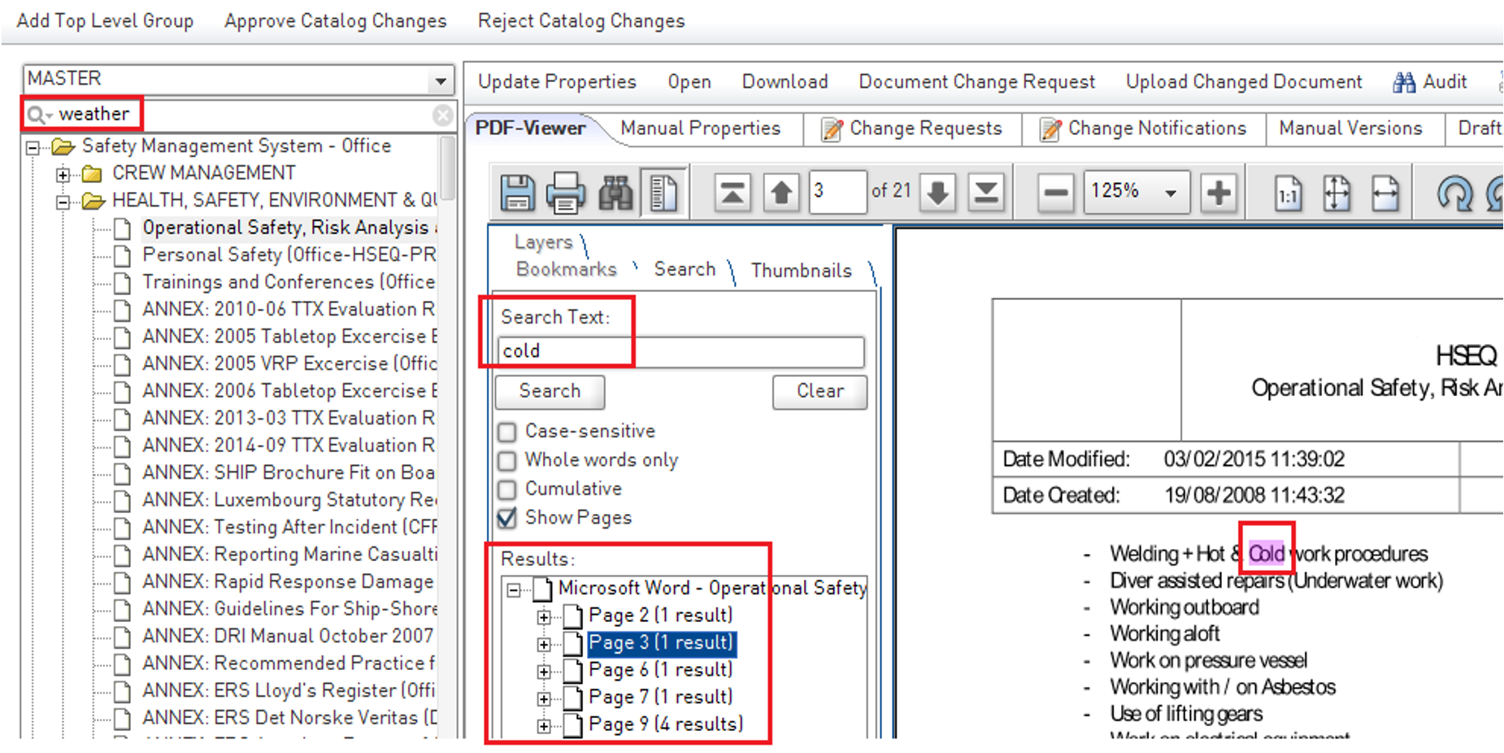Click the Print icon in PDF toolbar
This screenshot has width=1504, height=753.
click(565, 193)
